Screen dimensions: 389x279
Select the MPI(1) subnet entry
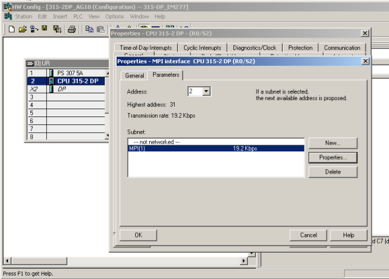[216, 148]
